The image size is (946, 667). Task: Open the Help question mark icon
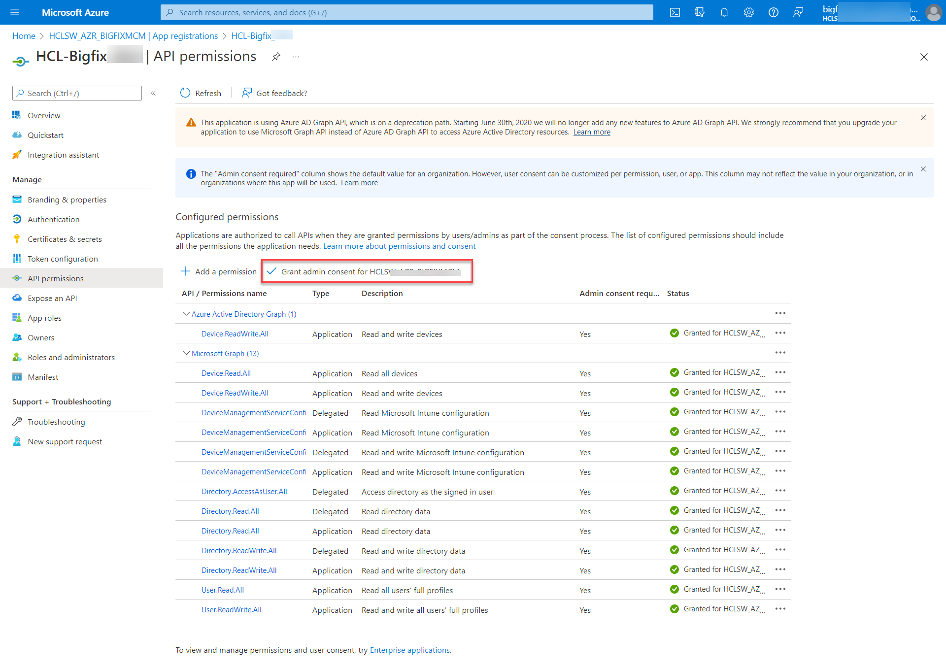(774, 12)
